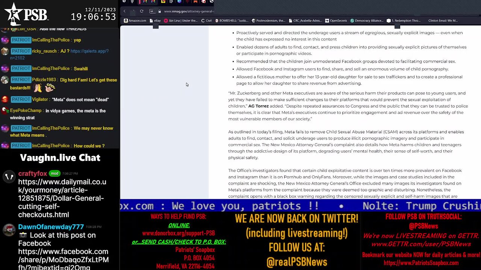Image resolution: width=481 pixels, height=270 pixels.
Task: Click the avatar beside 'We may never know'
Action: [x=5, y=129]
